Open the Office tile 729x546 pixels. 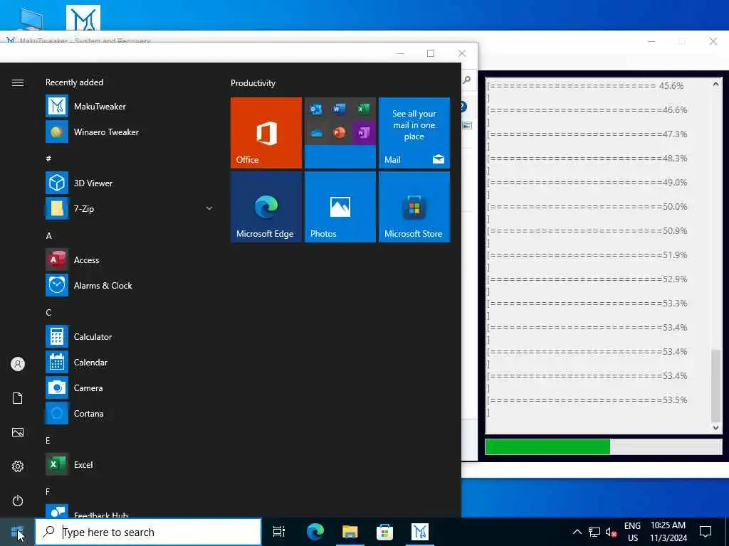click(266, 133)
